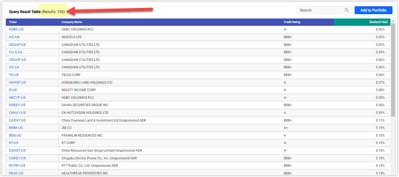Click the table's vertical scrollbar thumb
This screenshot has height=177, width=399.
(393, 69)
